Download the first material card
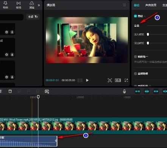 [12, 32]
